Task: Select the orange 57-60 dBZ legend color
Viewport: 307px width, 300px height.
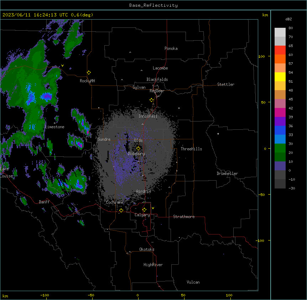Action: pos(280,59)
